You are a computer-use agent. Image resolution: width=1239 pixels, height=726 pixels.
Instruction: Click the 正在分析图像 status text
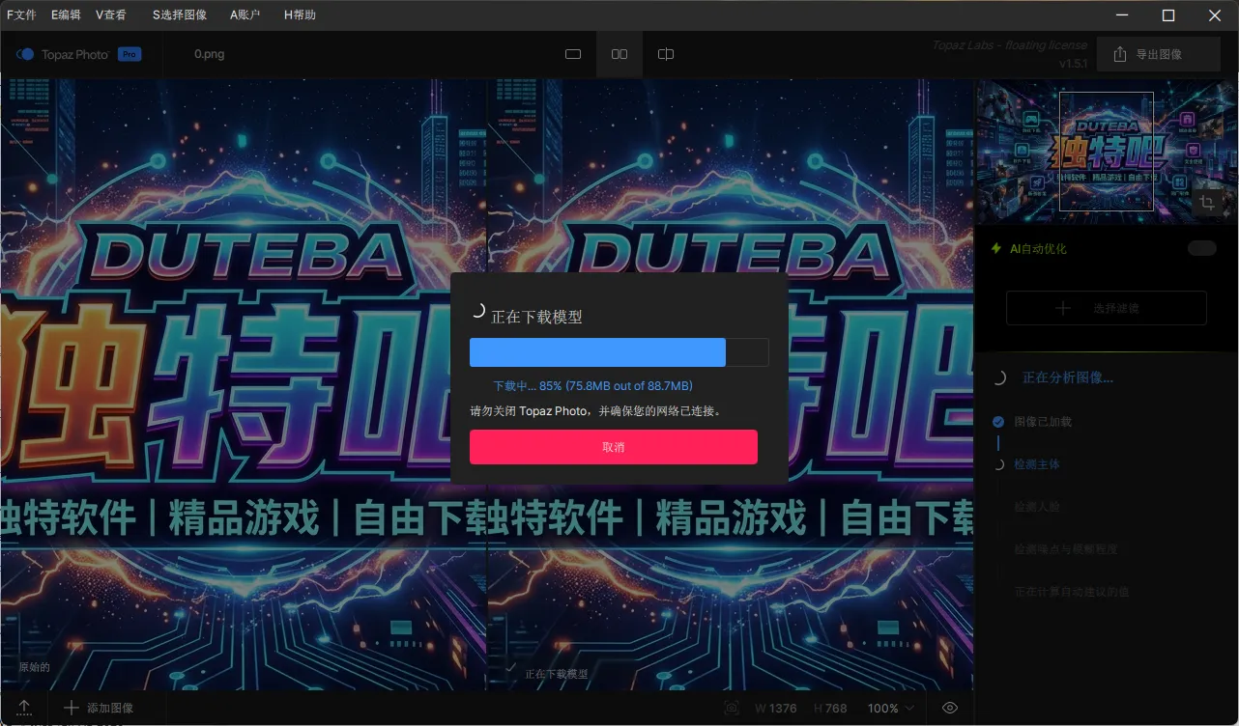click(1068, 378)
